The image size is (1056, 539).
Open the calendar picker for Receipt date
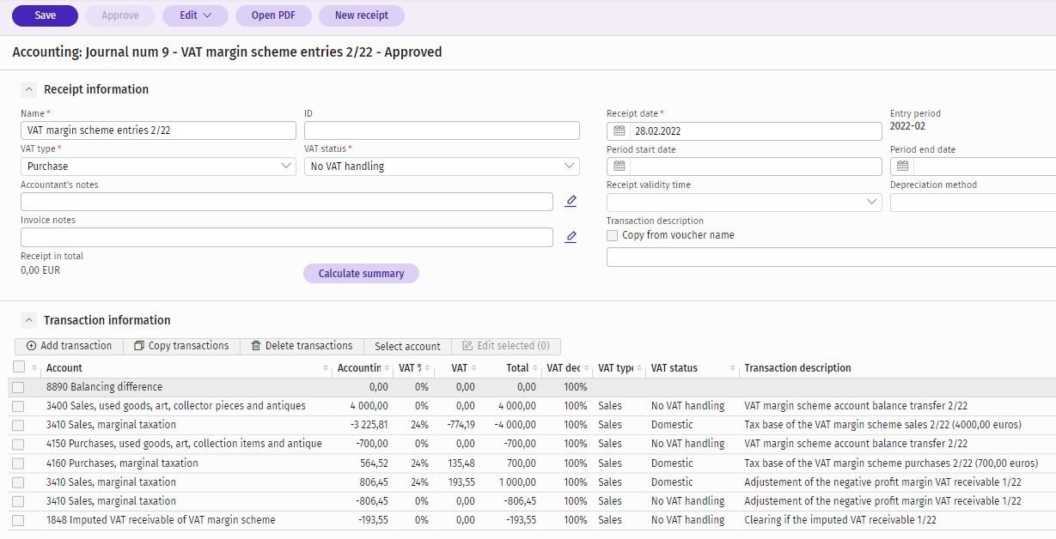pyautogui.click(x=619, y=131)
